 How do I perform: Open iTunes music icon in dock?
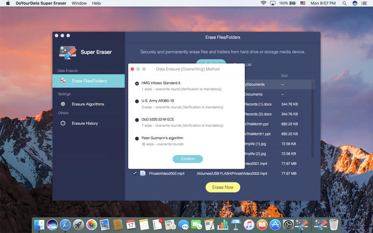pos(249,225)
